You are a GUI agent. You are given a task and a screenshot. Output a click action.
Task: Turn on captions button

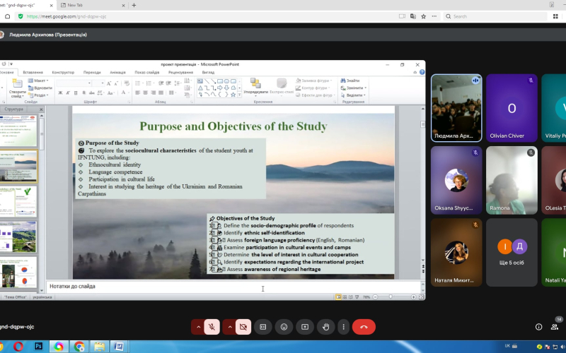(262, 327)
